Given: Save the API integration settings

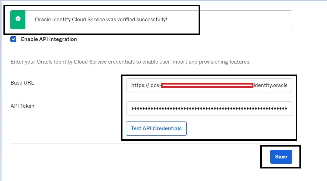Looking at the screenshot, I should click(x=281, y=157).
